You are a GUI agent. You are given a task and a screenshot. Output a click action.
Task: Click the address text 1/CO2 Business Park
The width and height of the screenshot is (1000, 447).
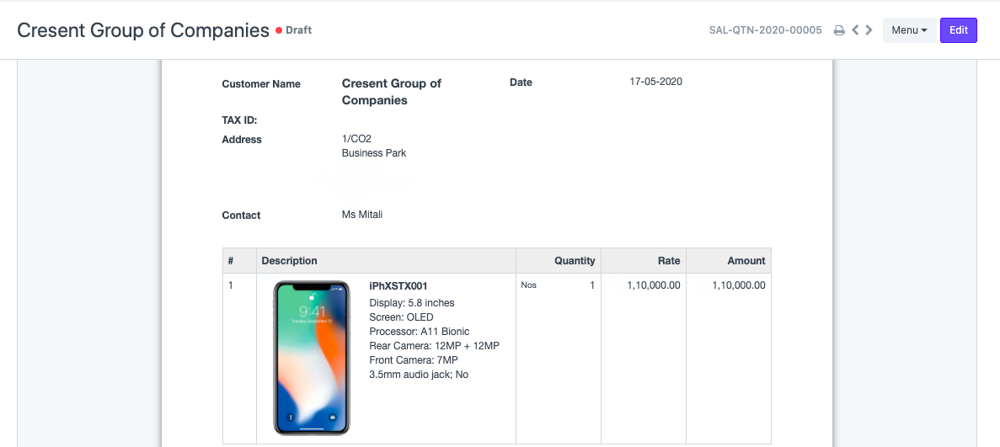coord(373,146)
